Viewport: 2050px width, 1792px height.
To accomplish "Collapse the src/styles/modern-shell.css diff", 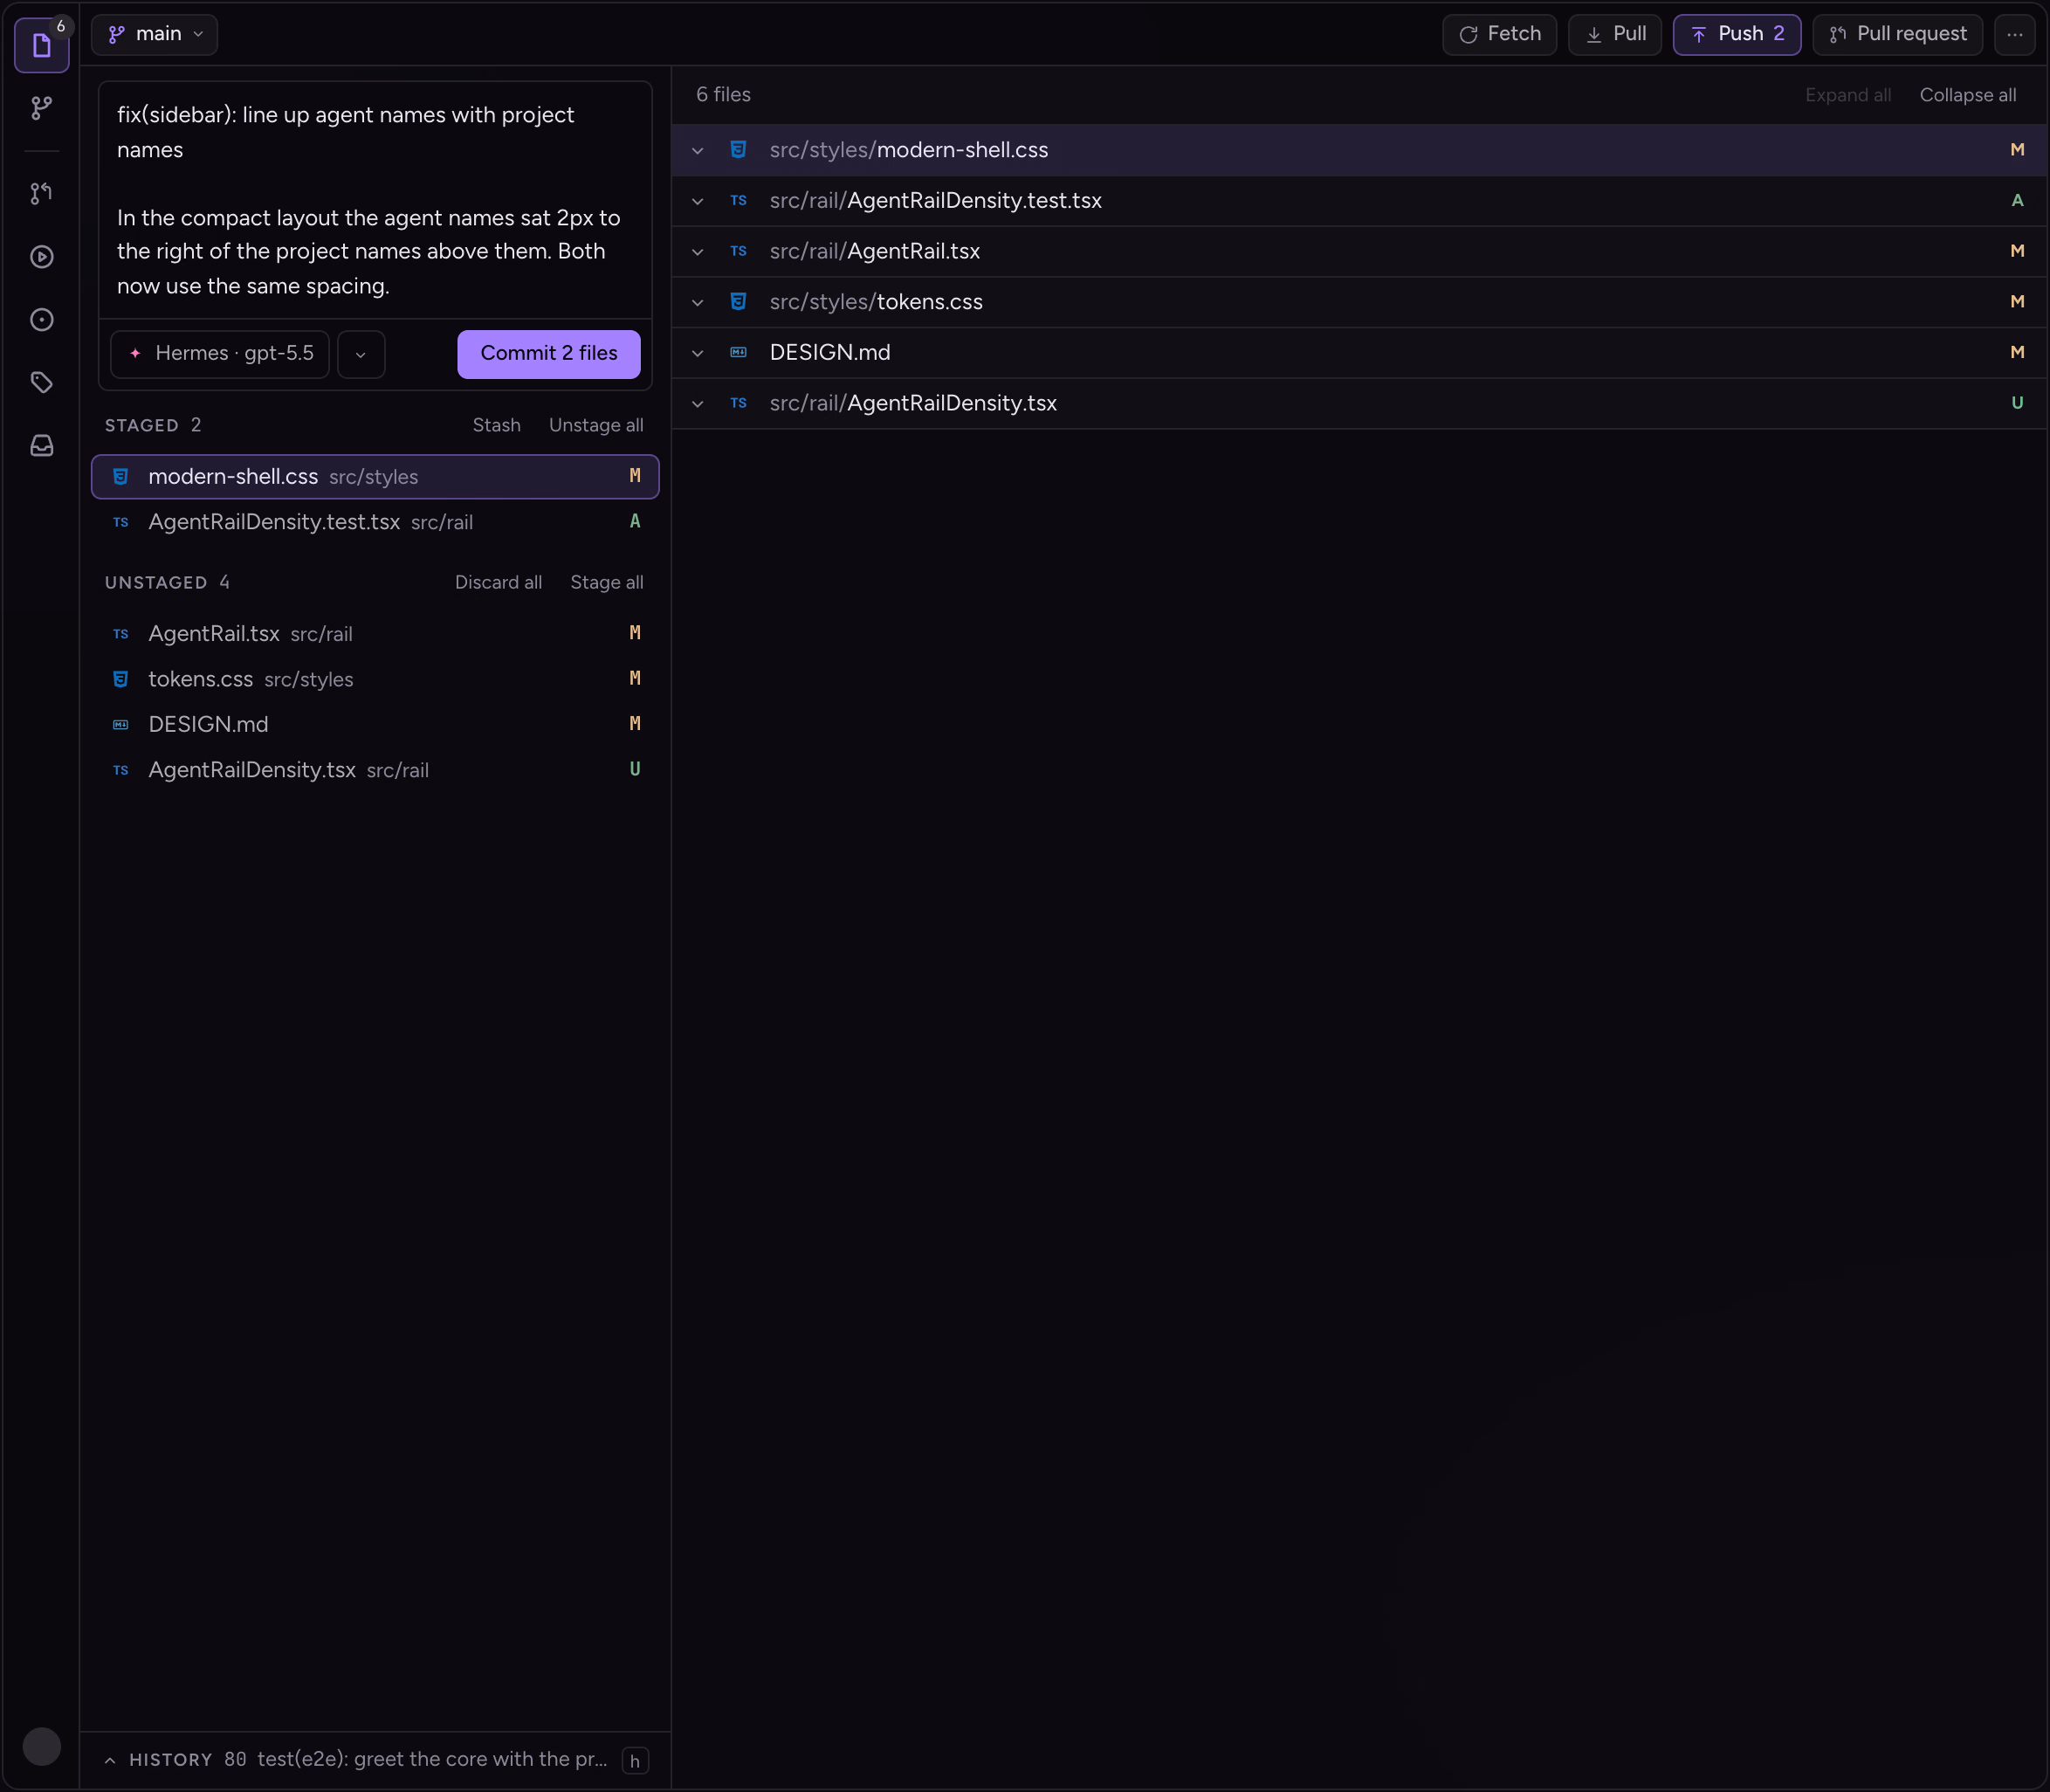I will coord(698,151).
